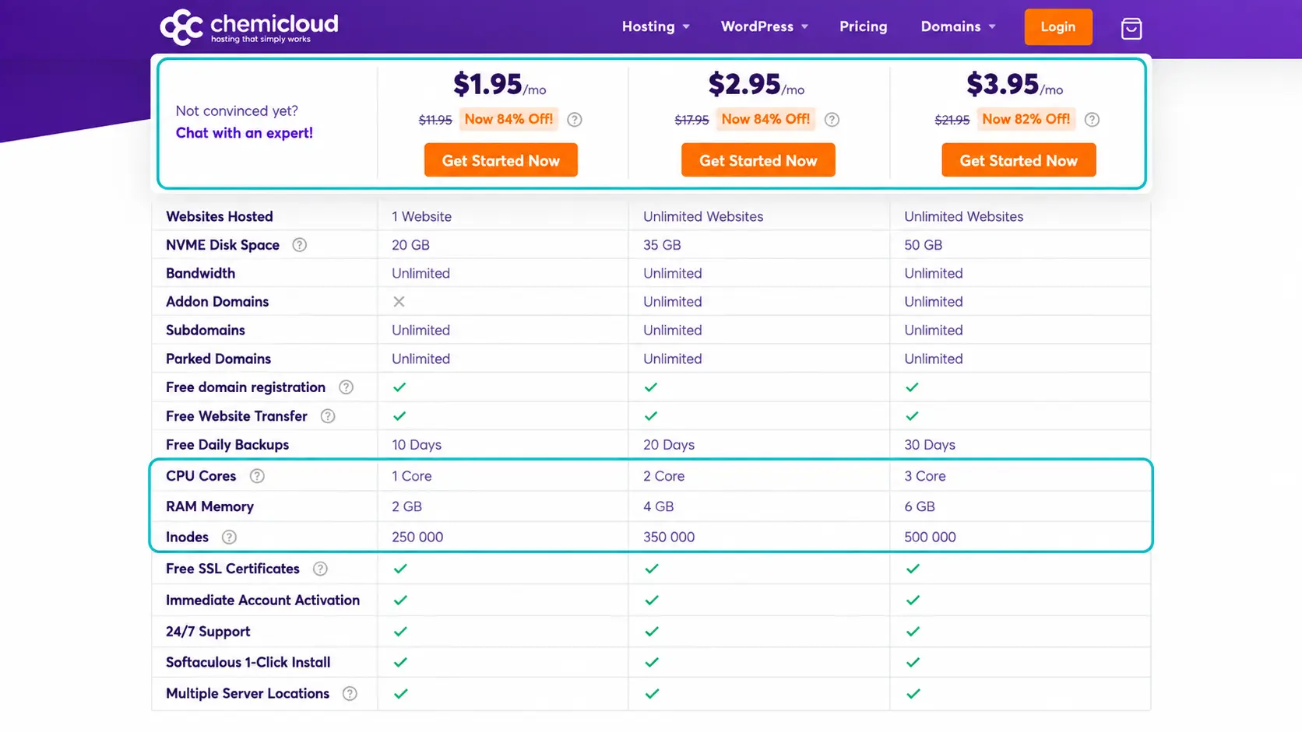
Task: Click the Now 82% Off badge
Action: [1026, 119]
